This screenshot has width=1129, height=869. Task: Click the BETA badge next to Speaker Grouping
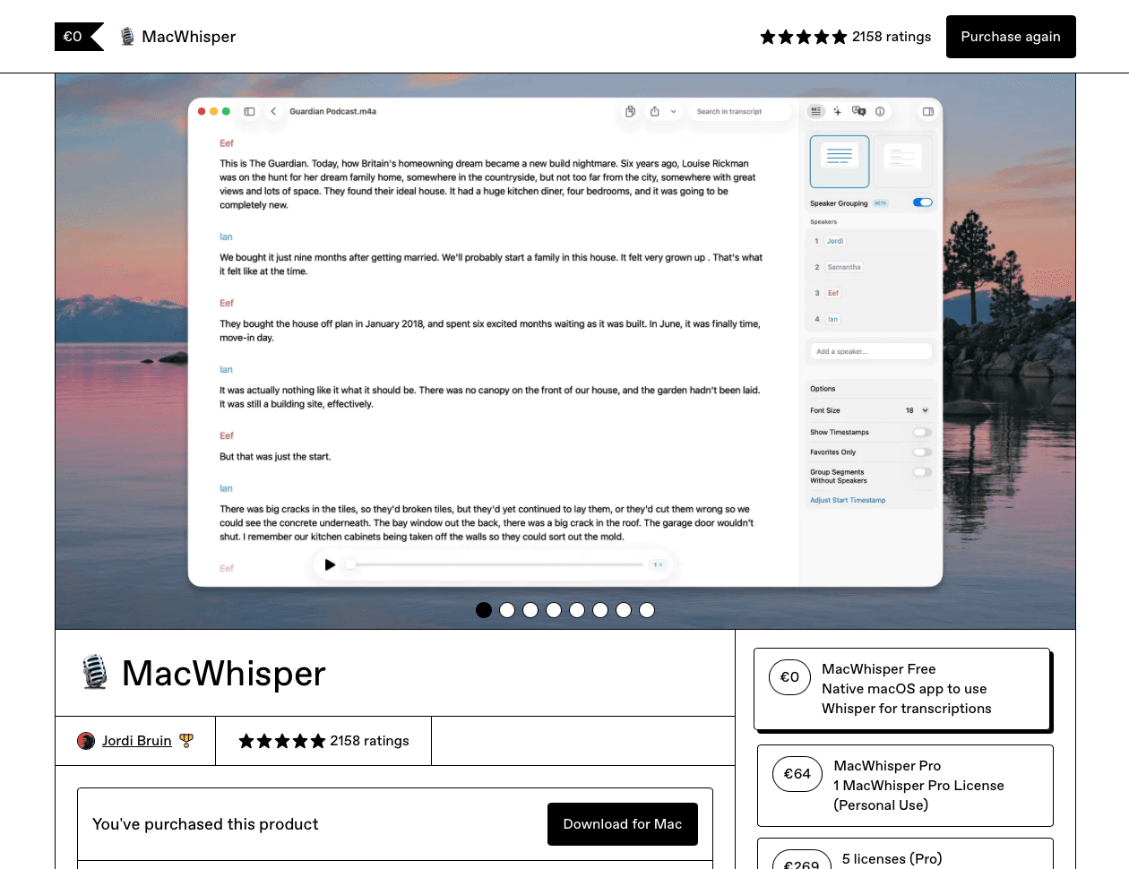tap(881, 203)
